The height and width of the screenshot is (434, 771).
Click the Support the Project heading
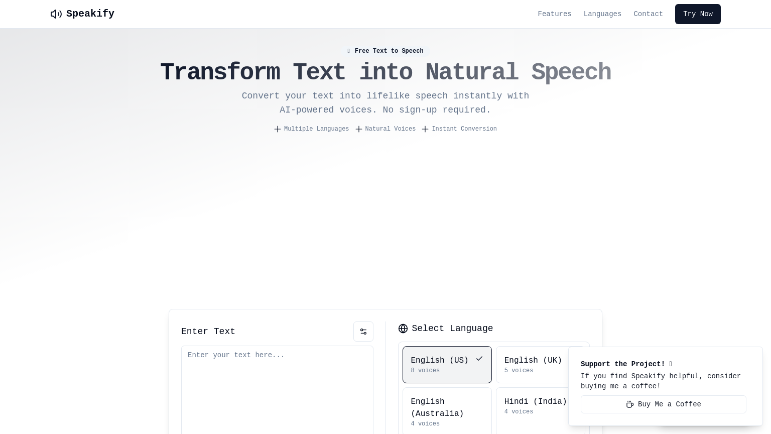pyautogui.click(x=622, y=364)
